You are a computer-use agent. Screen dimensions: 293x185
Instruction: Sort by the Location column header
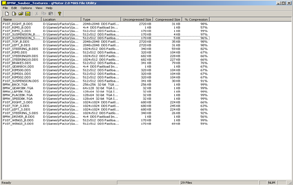click(61, 20)
